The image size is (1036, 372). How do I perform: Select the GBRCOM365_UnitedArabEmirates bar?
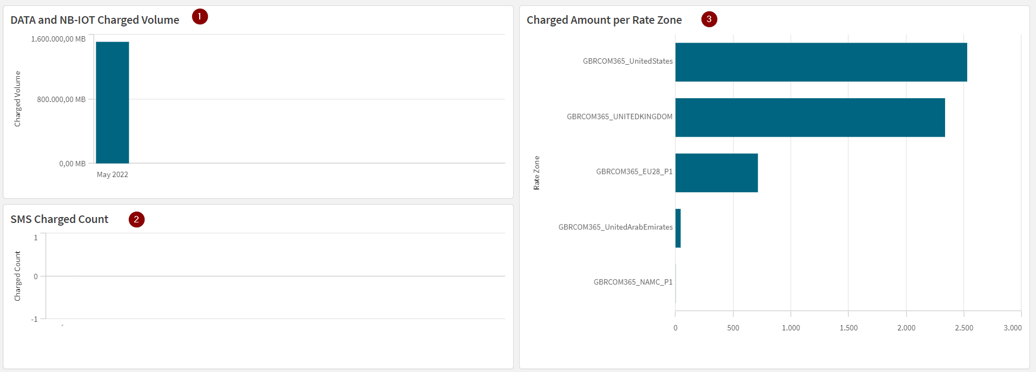pos(678,228)
